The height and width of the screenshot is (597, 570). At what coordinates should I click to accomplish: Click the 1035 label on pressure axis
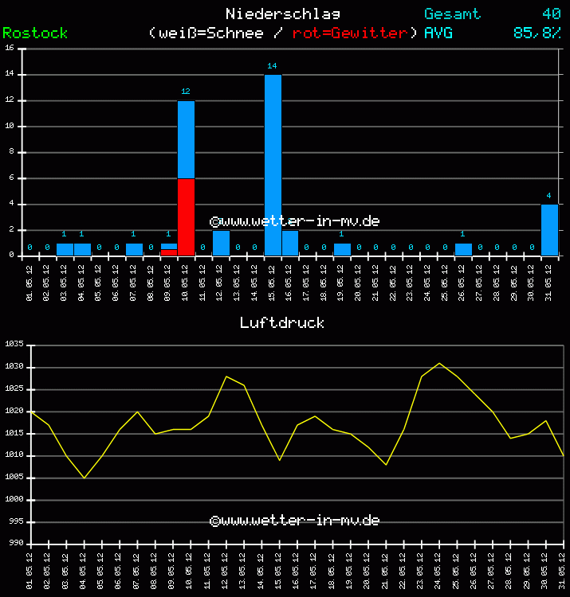pyautogui.click(x=15, y=345)
